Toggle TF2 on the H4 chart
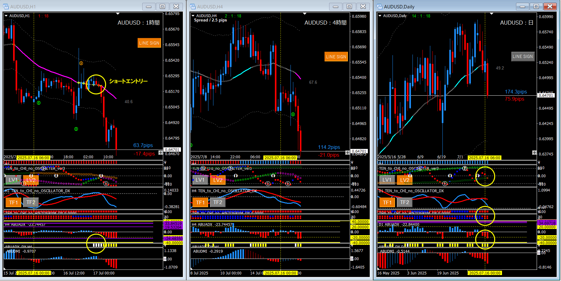The image size is (561, 281). point(217,202)
